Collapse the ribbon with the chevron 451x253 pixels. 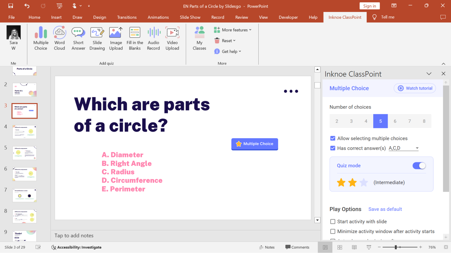click(x=443, y=64)
